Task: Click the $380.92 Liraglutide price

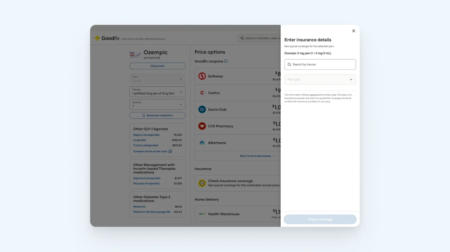Action: 177,140
